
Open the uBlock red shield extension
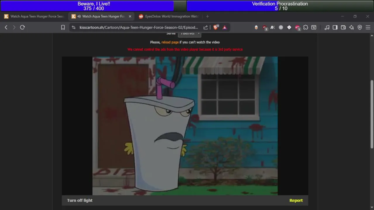[265, 27]
